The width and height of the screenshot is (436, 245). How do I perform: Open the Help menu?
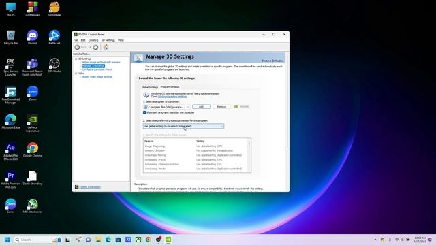point(121,40)
